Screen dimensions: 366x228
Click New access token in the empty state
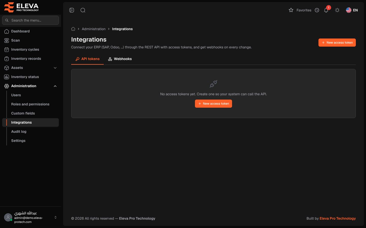tap(213, 104)
